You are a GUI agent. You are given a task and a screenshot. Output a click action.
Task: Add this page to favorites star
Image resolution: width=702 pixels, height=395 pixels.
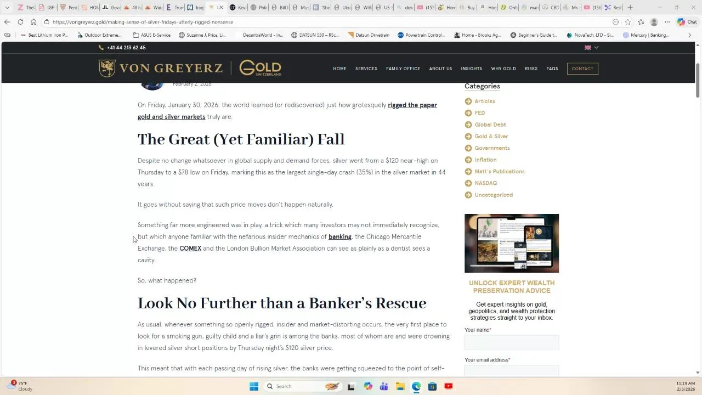tap(627, 22)
